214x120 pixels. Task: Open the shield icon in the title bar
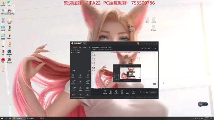[142, 43]
